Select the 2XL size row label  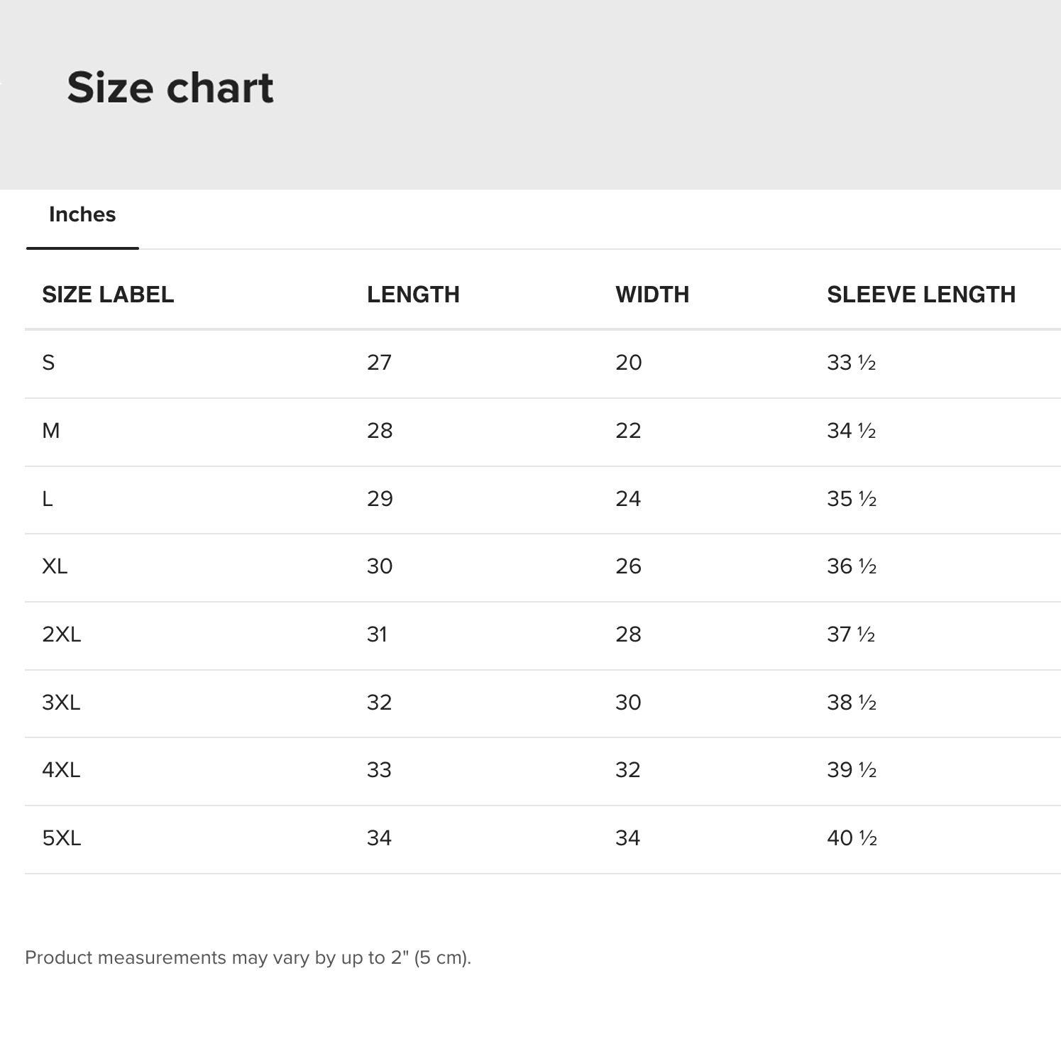62,634
